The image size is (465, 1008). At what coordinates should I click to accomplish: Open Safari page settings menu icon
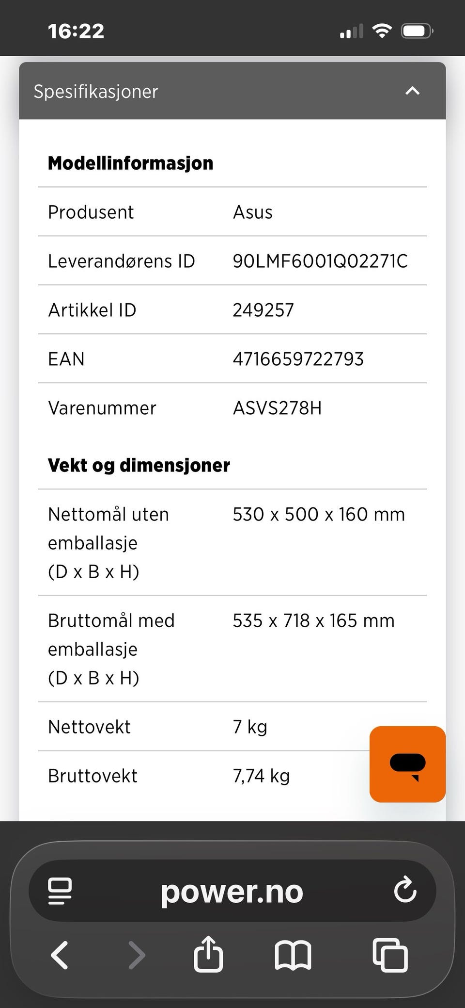pos(60,891)
